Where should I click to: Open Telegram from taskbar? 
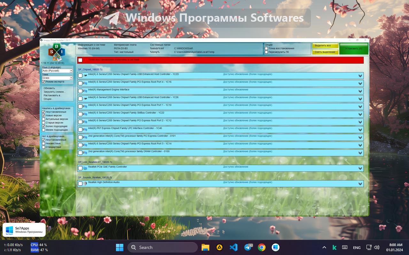click(x=248, y=247)
